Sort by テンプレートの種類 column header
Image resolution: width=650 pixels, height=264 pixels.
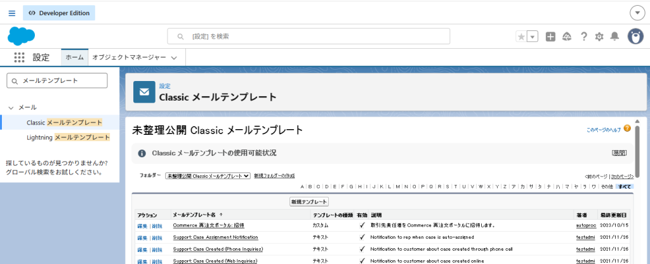[333, 215]
